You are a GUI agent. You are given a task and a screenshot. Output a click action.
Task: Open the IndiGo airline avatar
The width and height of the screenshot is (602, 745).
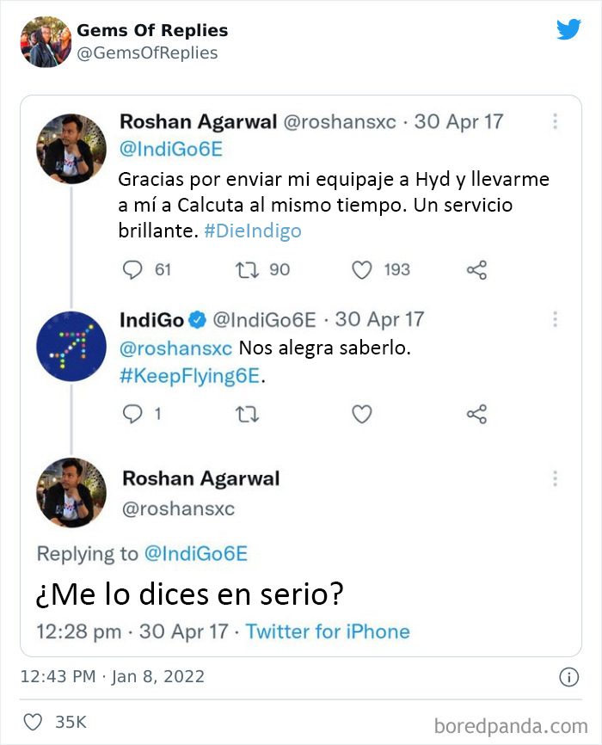[x=71, y=346]
